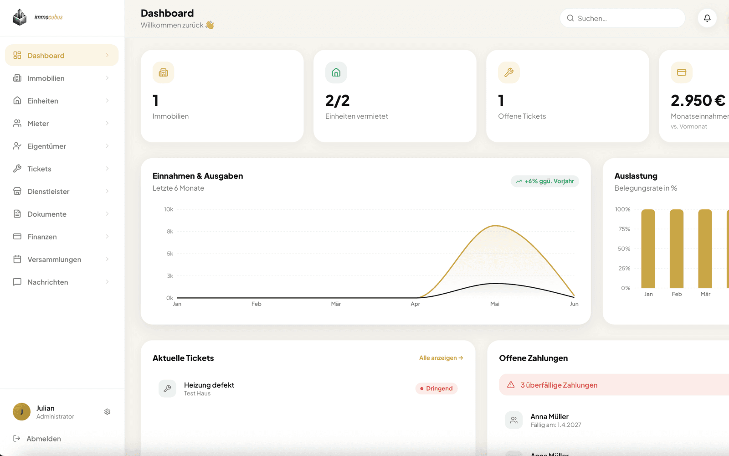729x456 pixels.
Task: Click the Nachrichten chat bubble icon
Action: click(17, 282)
